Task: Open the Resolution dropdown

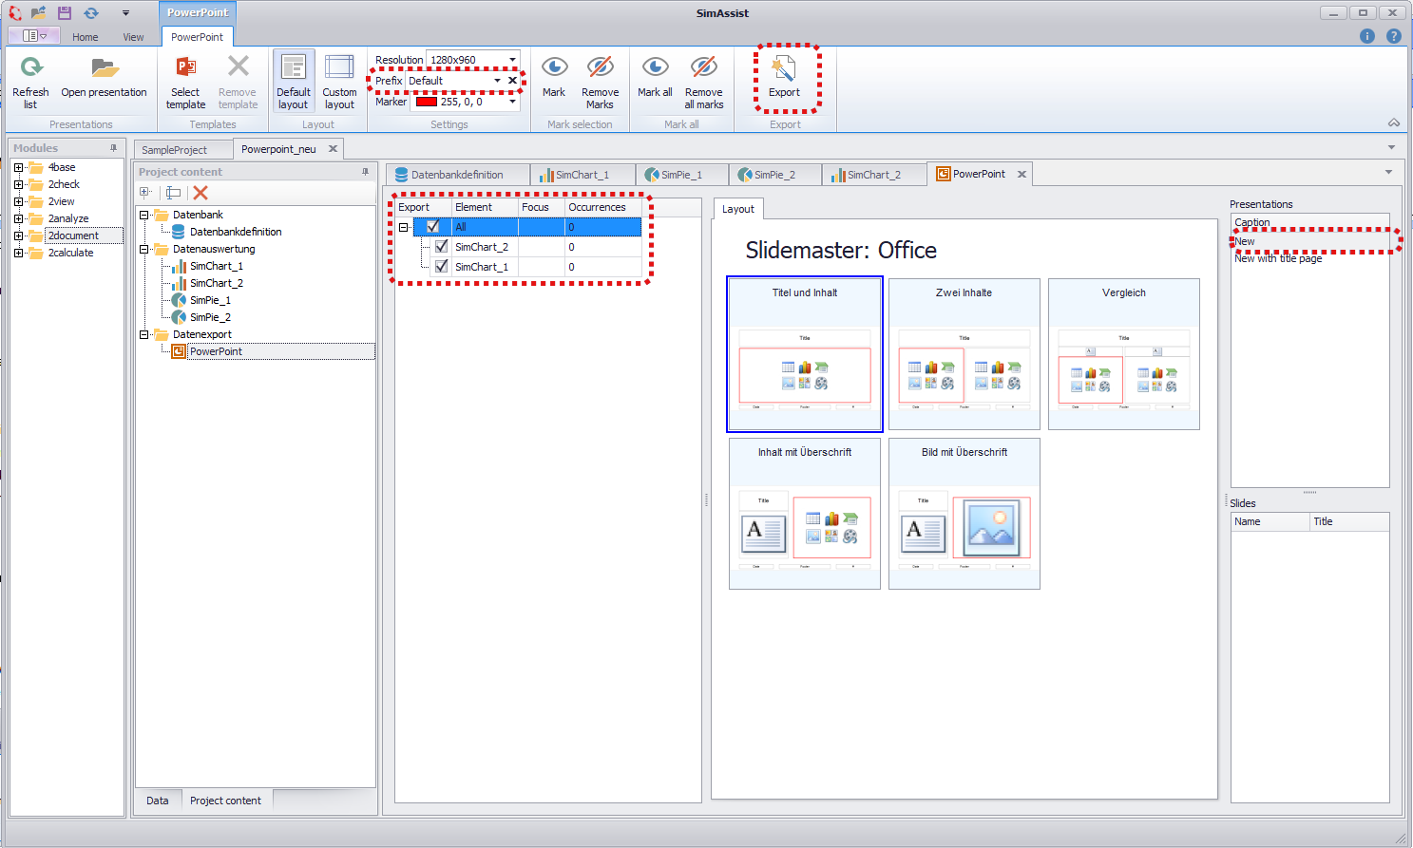Action: [x=515, y=60]
